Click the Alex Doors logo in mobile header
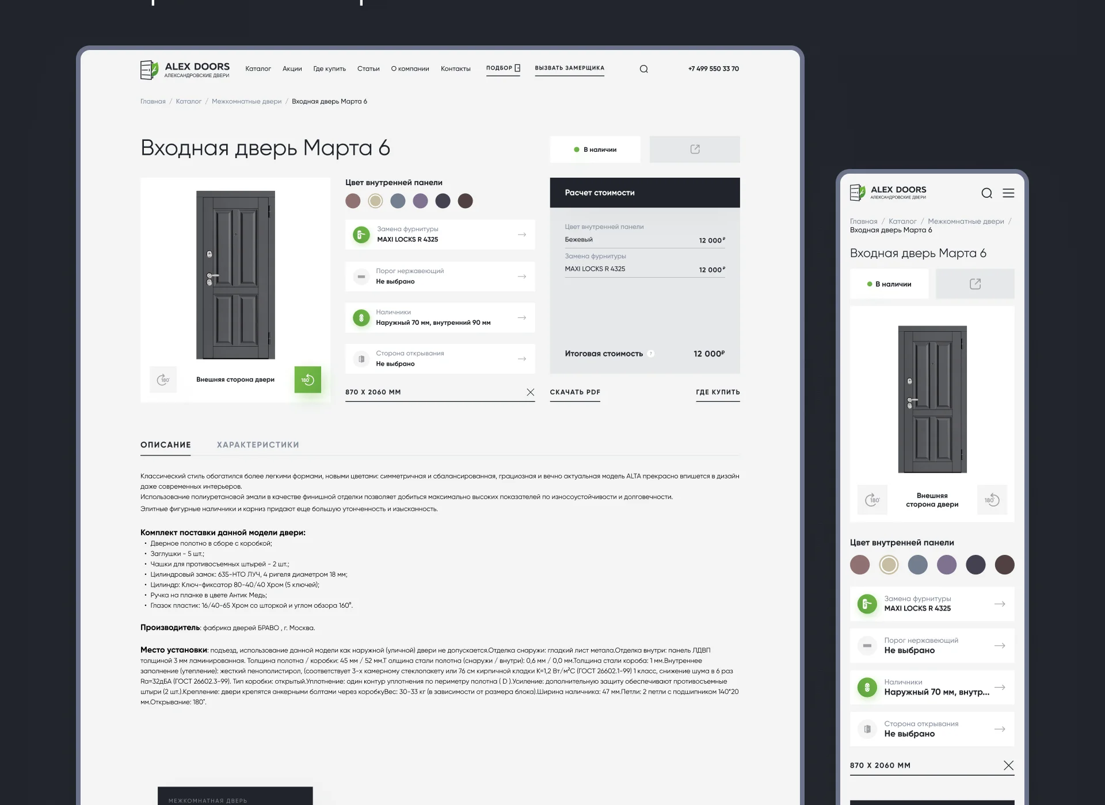The height and width of the screenshot is (805, 1105). click(x=888, y=193)
